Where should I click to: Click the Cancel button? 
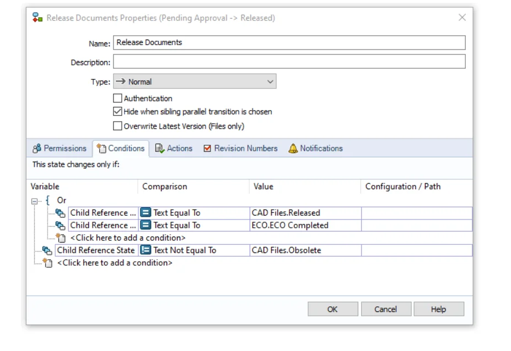click(385, 309)
